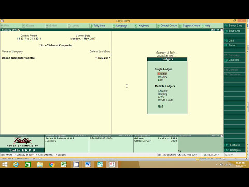The height and width of the screenshot is (187, 249).
Task: Select Create under Single Ledger
Action: (162, 74)
